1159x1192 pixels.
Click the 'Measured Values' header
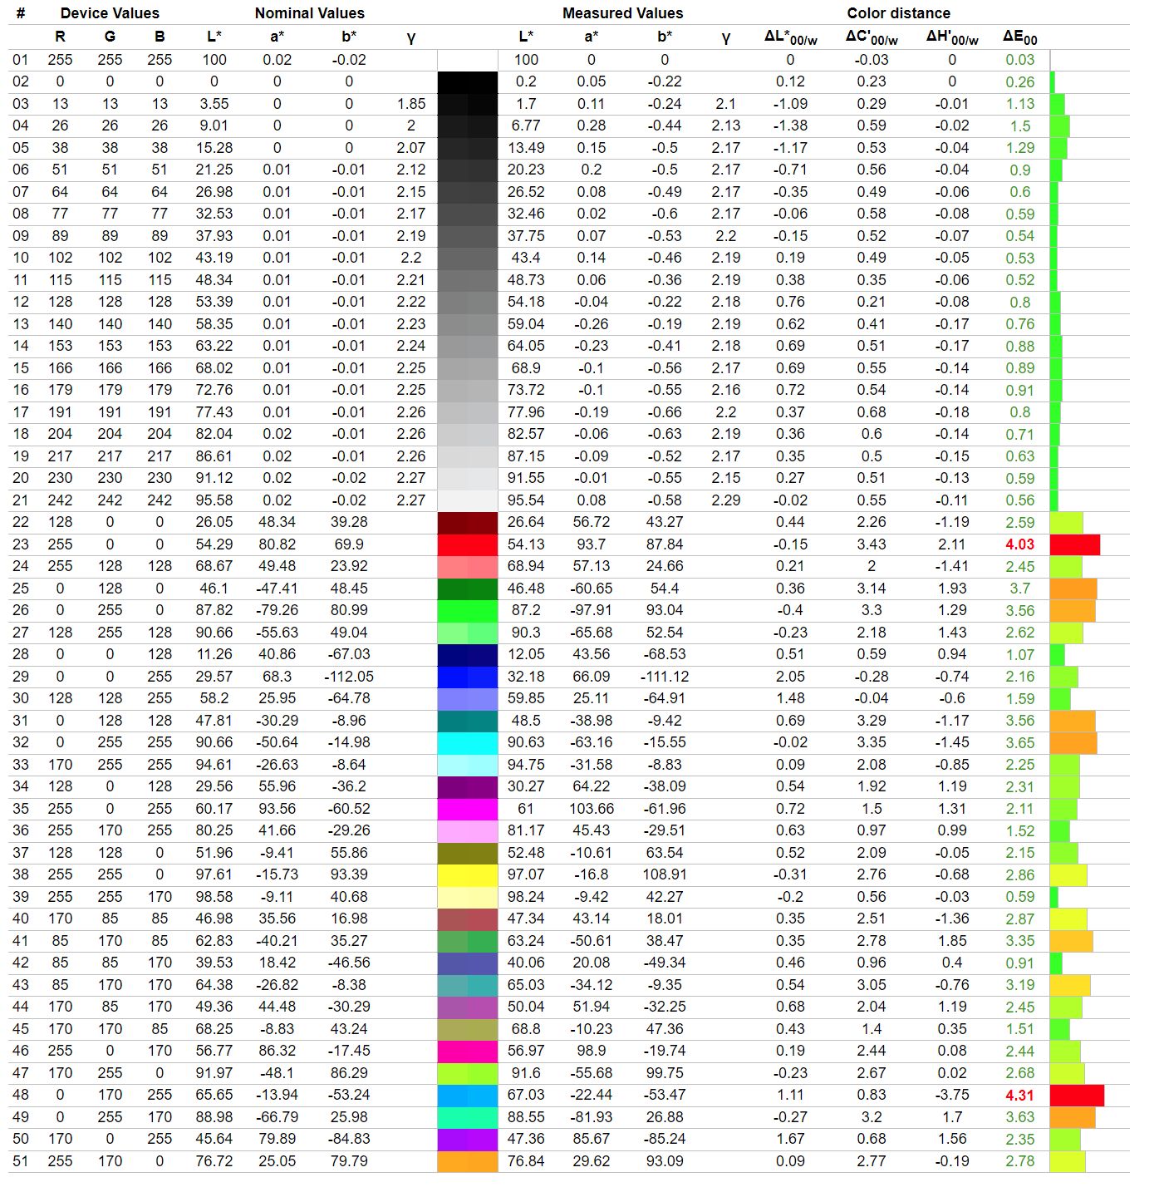pyautogui.click(x=622, y=13)
